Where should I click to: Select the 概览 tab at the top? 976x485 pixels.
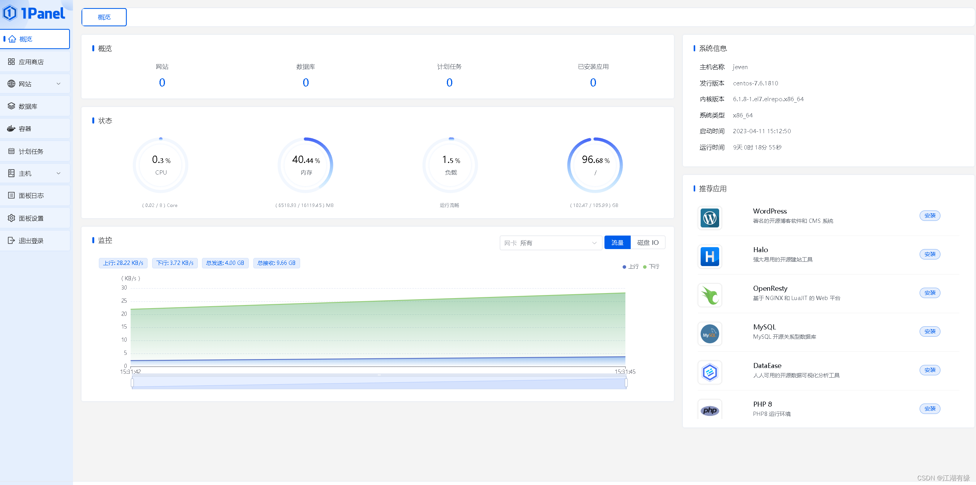pyautogui.click(x=104, y=17)
